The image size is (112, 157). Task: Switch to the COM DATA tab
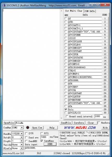coord(89,11)
